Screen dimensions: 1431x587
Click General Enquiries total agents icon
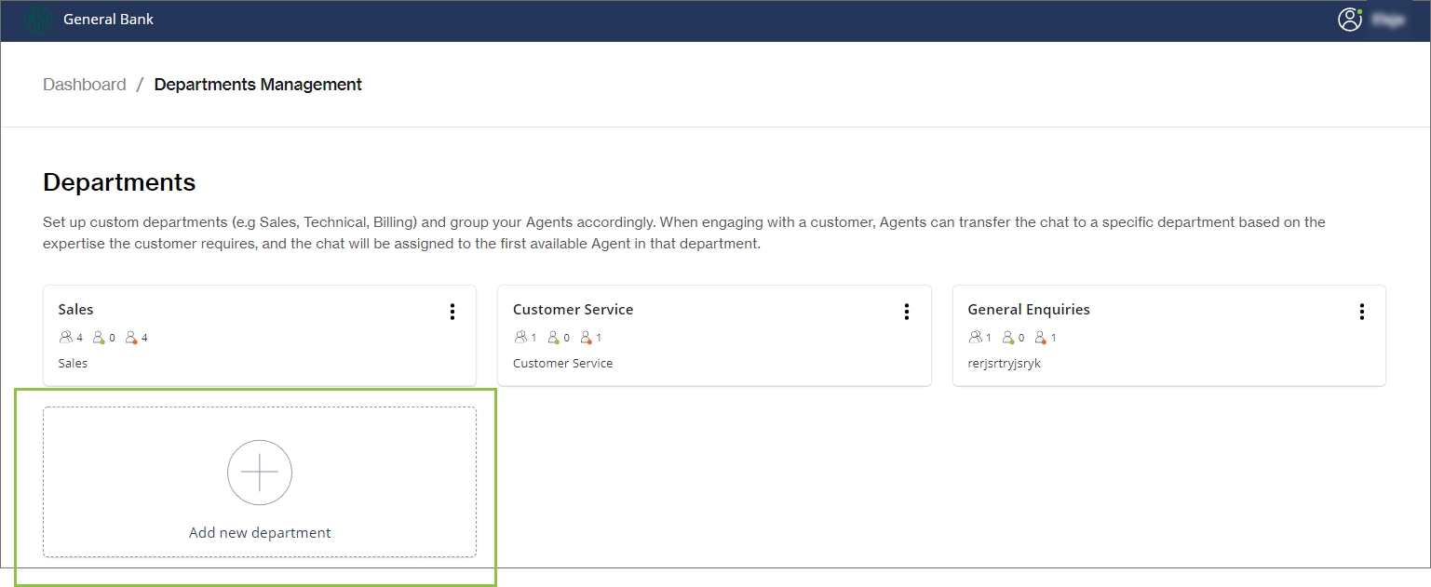tap(975, 338)
